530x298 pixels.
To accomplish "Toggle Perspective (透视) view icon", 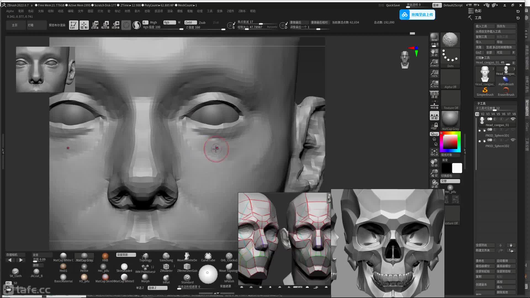I will tap(434, 94).
